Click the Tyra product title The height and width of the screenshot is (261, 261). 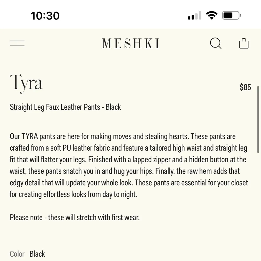point(26,83)
